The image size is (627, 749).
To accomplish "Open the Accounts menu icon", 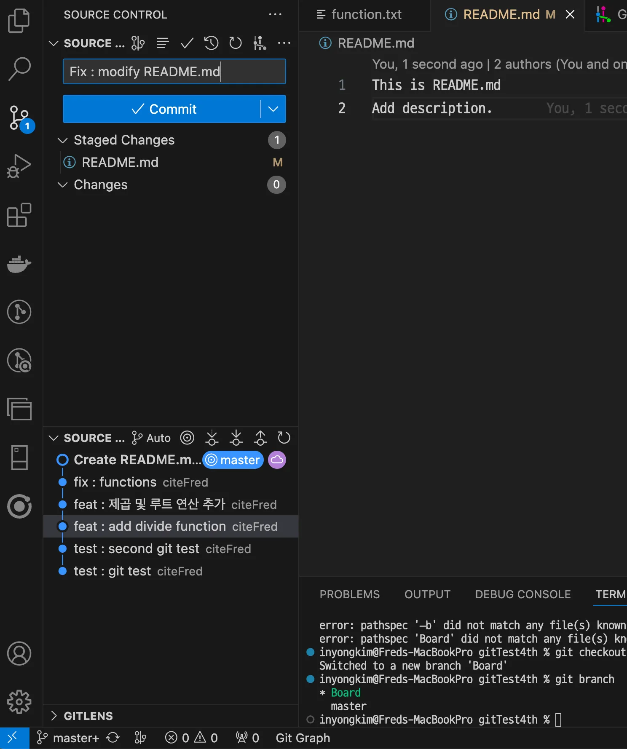I will point(19,653).
